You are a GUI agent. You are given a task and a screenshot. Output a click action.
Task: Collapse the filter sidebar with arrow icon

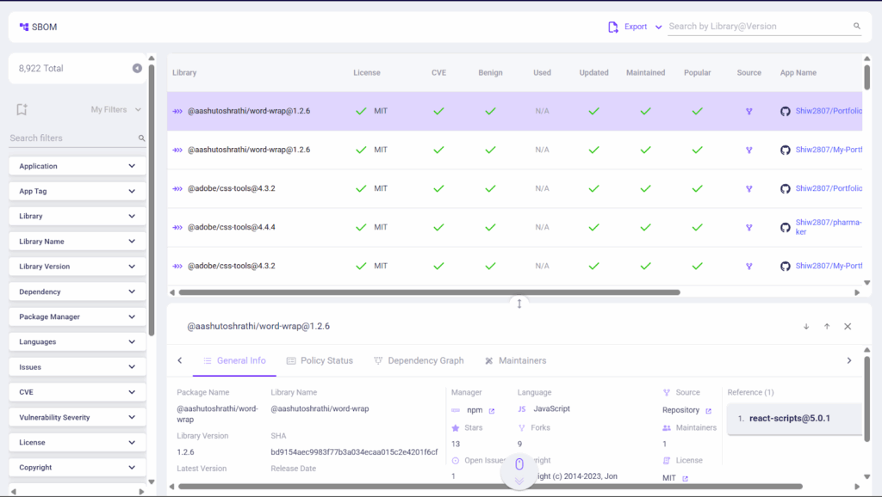click(x=137, y=68)
